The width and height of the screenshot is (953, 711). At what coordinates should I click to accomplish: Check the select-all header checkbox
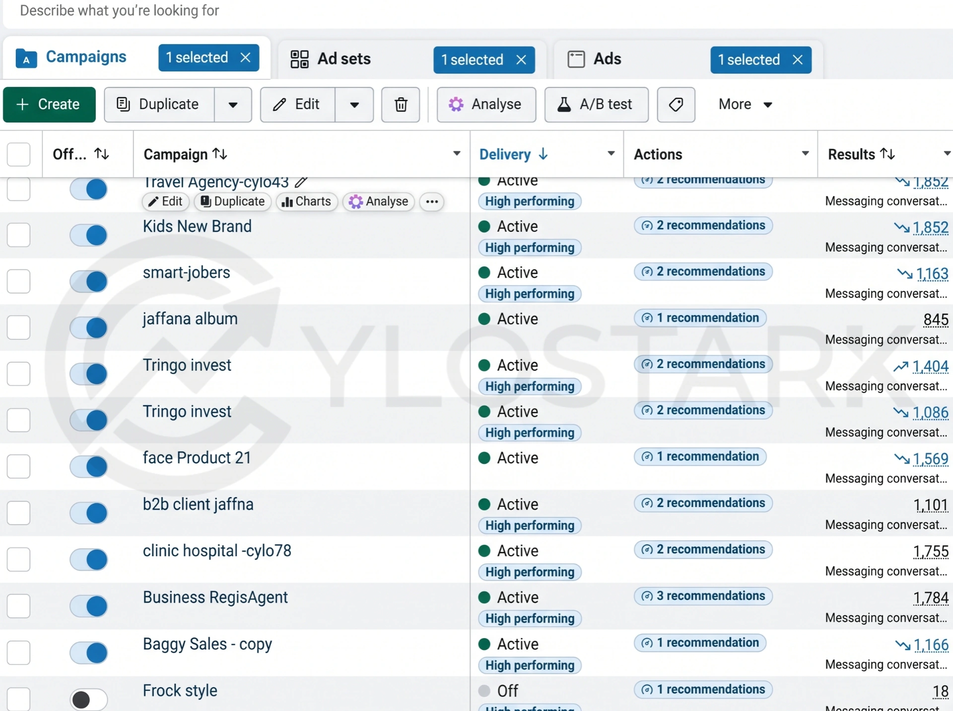click(19, 154)
